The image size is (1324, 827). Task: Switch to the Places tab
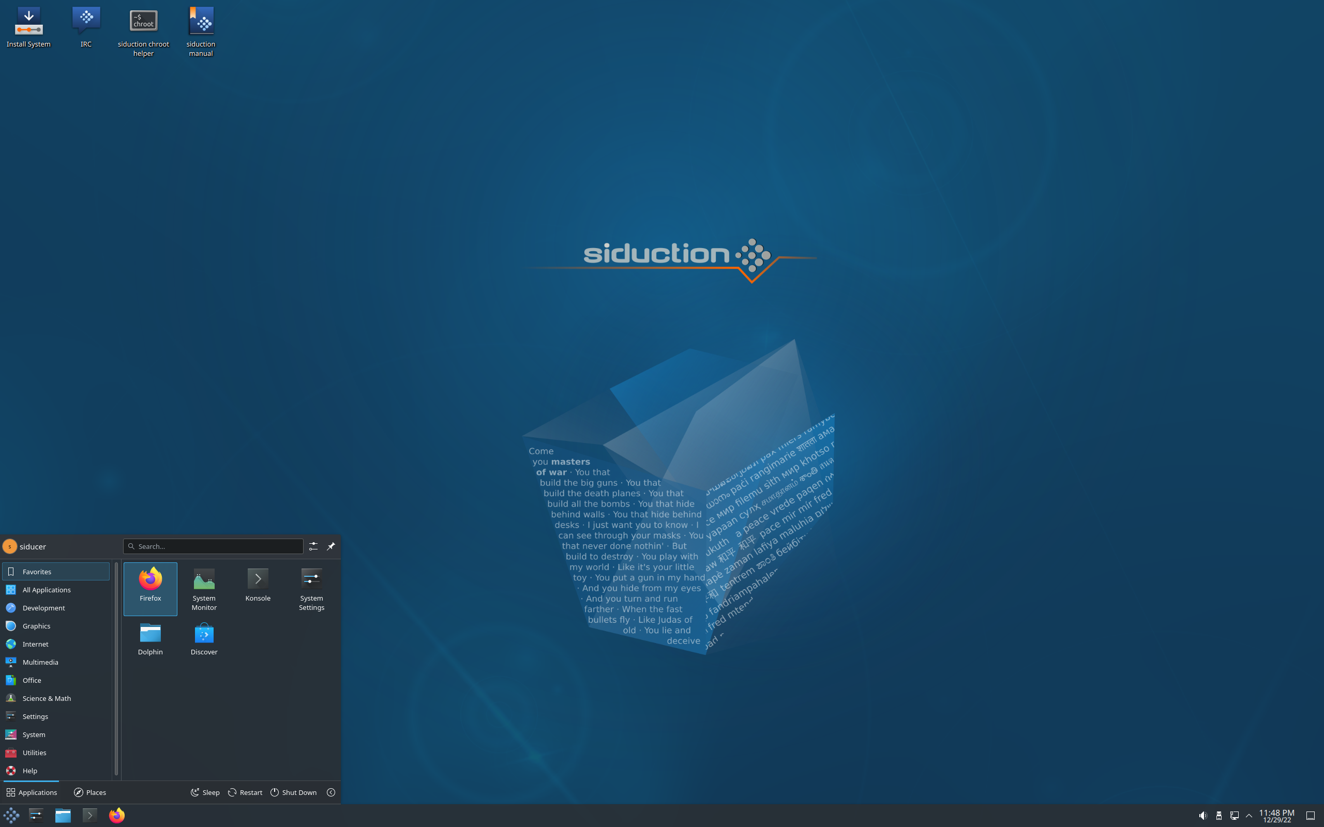[x=91, y=792]
